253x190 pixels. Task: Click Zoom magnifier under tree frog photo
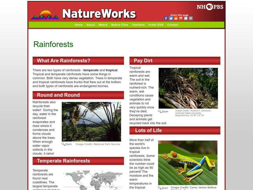pos(163,188)
